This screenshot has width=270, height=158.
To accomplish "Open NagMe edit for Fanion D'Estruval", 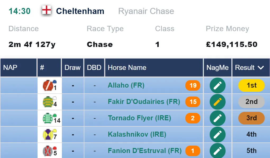I will click(x=217, y=151).
